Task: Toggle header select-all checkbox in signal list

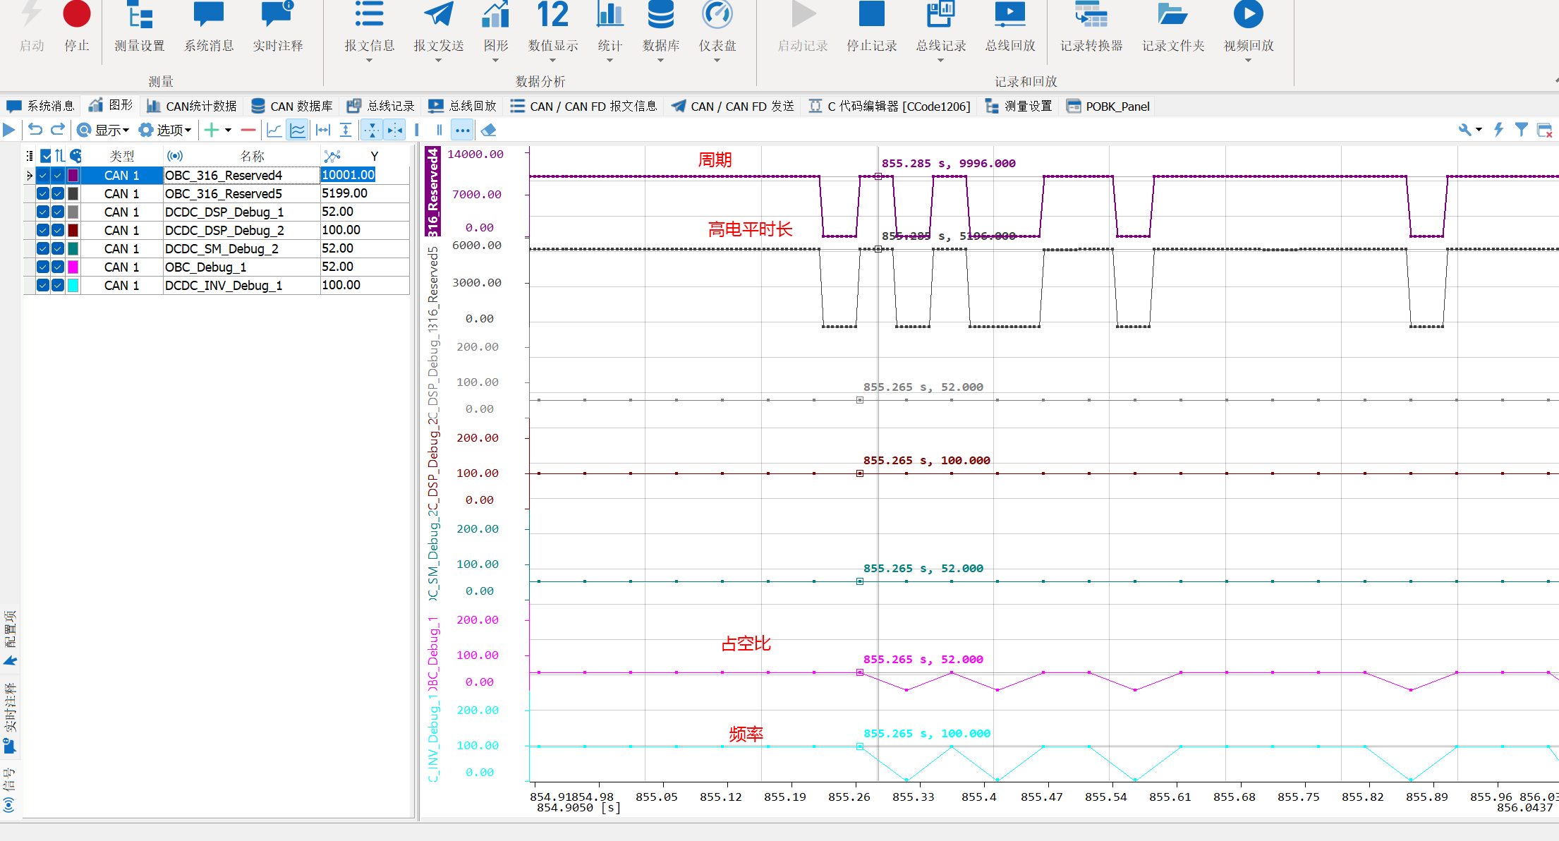Action: click(46, 156)
